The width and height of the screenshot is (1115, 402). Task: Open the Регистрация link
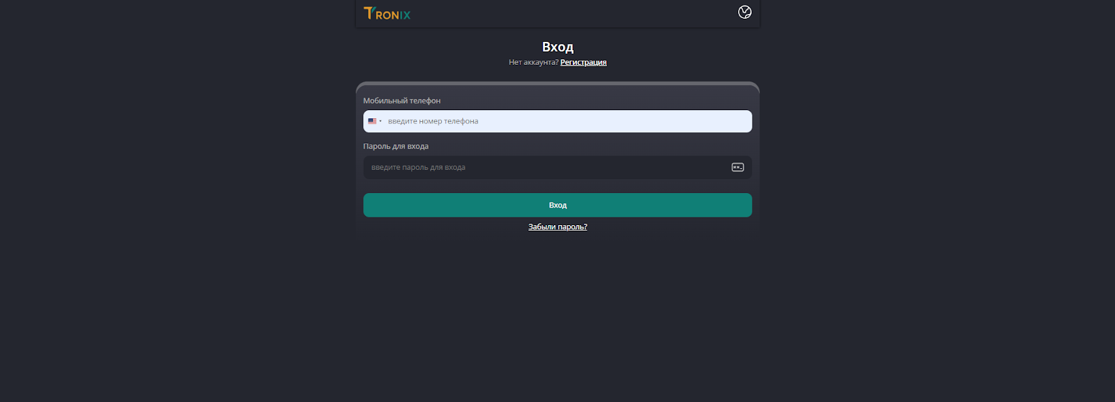click(x=583, y=63)
